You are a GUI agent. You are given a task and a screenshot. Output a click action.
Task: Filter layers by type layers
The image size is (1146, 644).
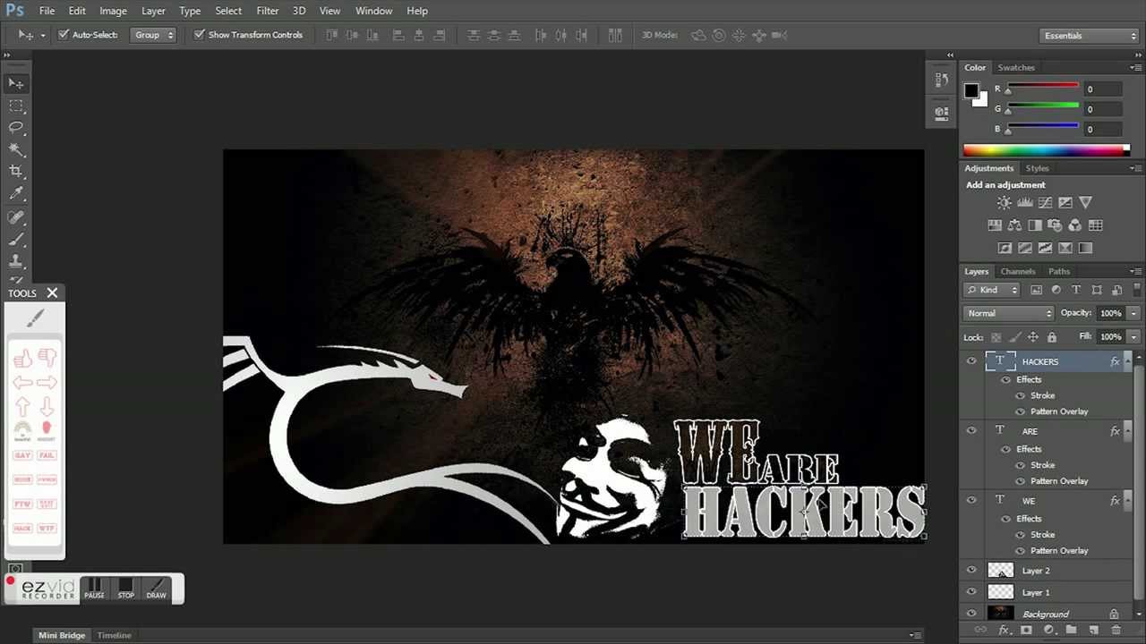point(1076,290)
